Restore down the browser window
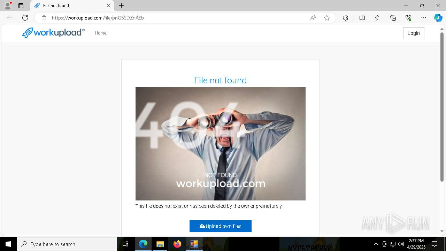This screenshot has width=446, height=251. click(x=422, y=6)
